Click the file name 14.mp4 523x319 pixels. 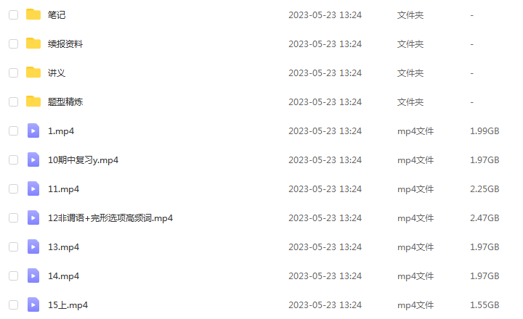tap(63, 276)
